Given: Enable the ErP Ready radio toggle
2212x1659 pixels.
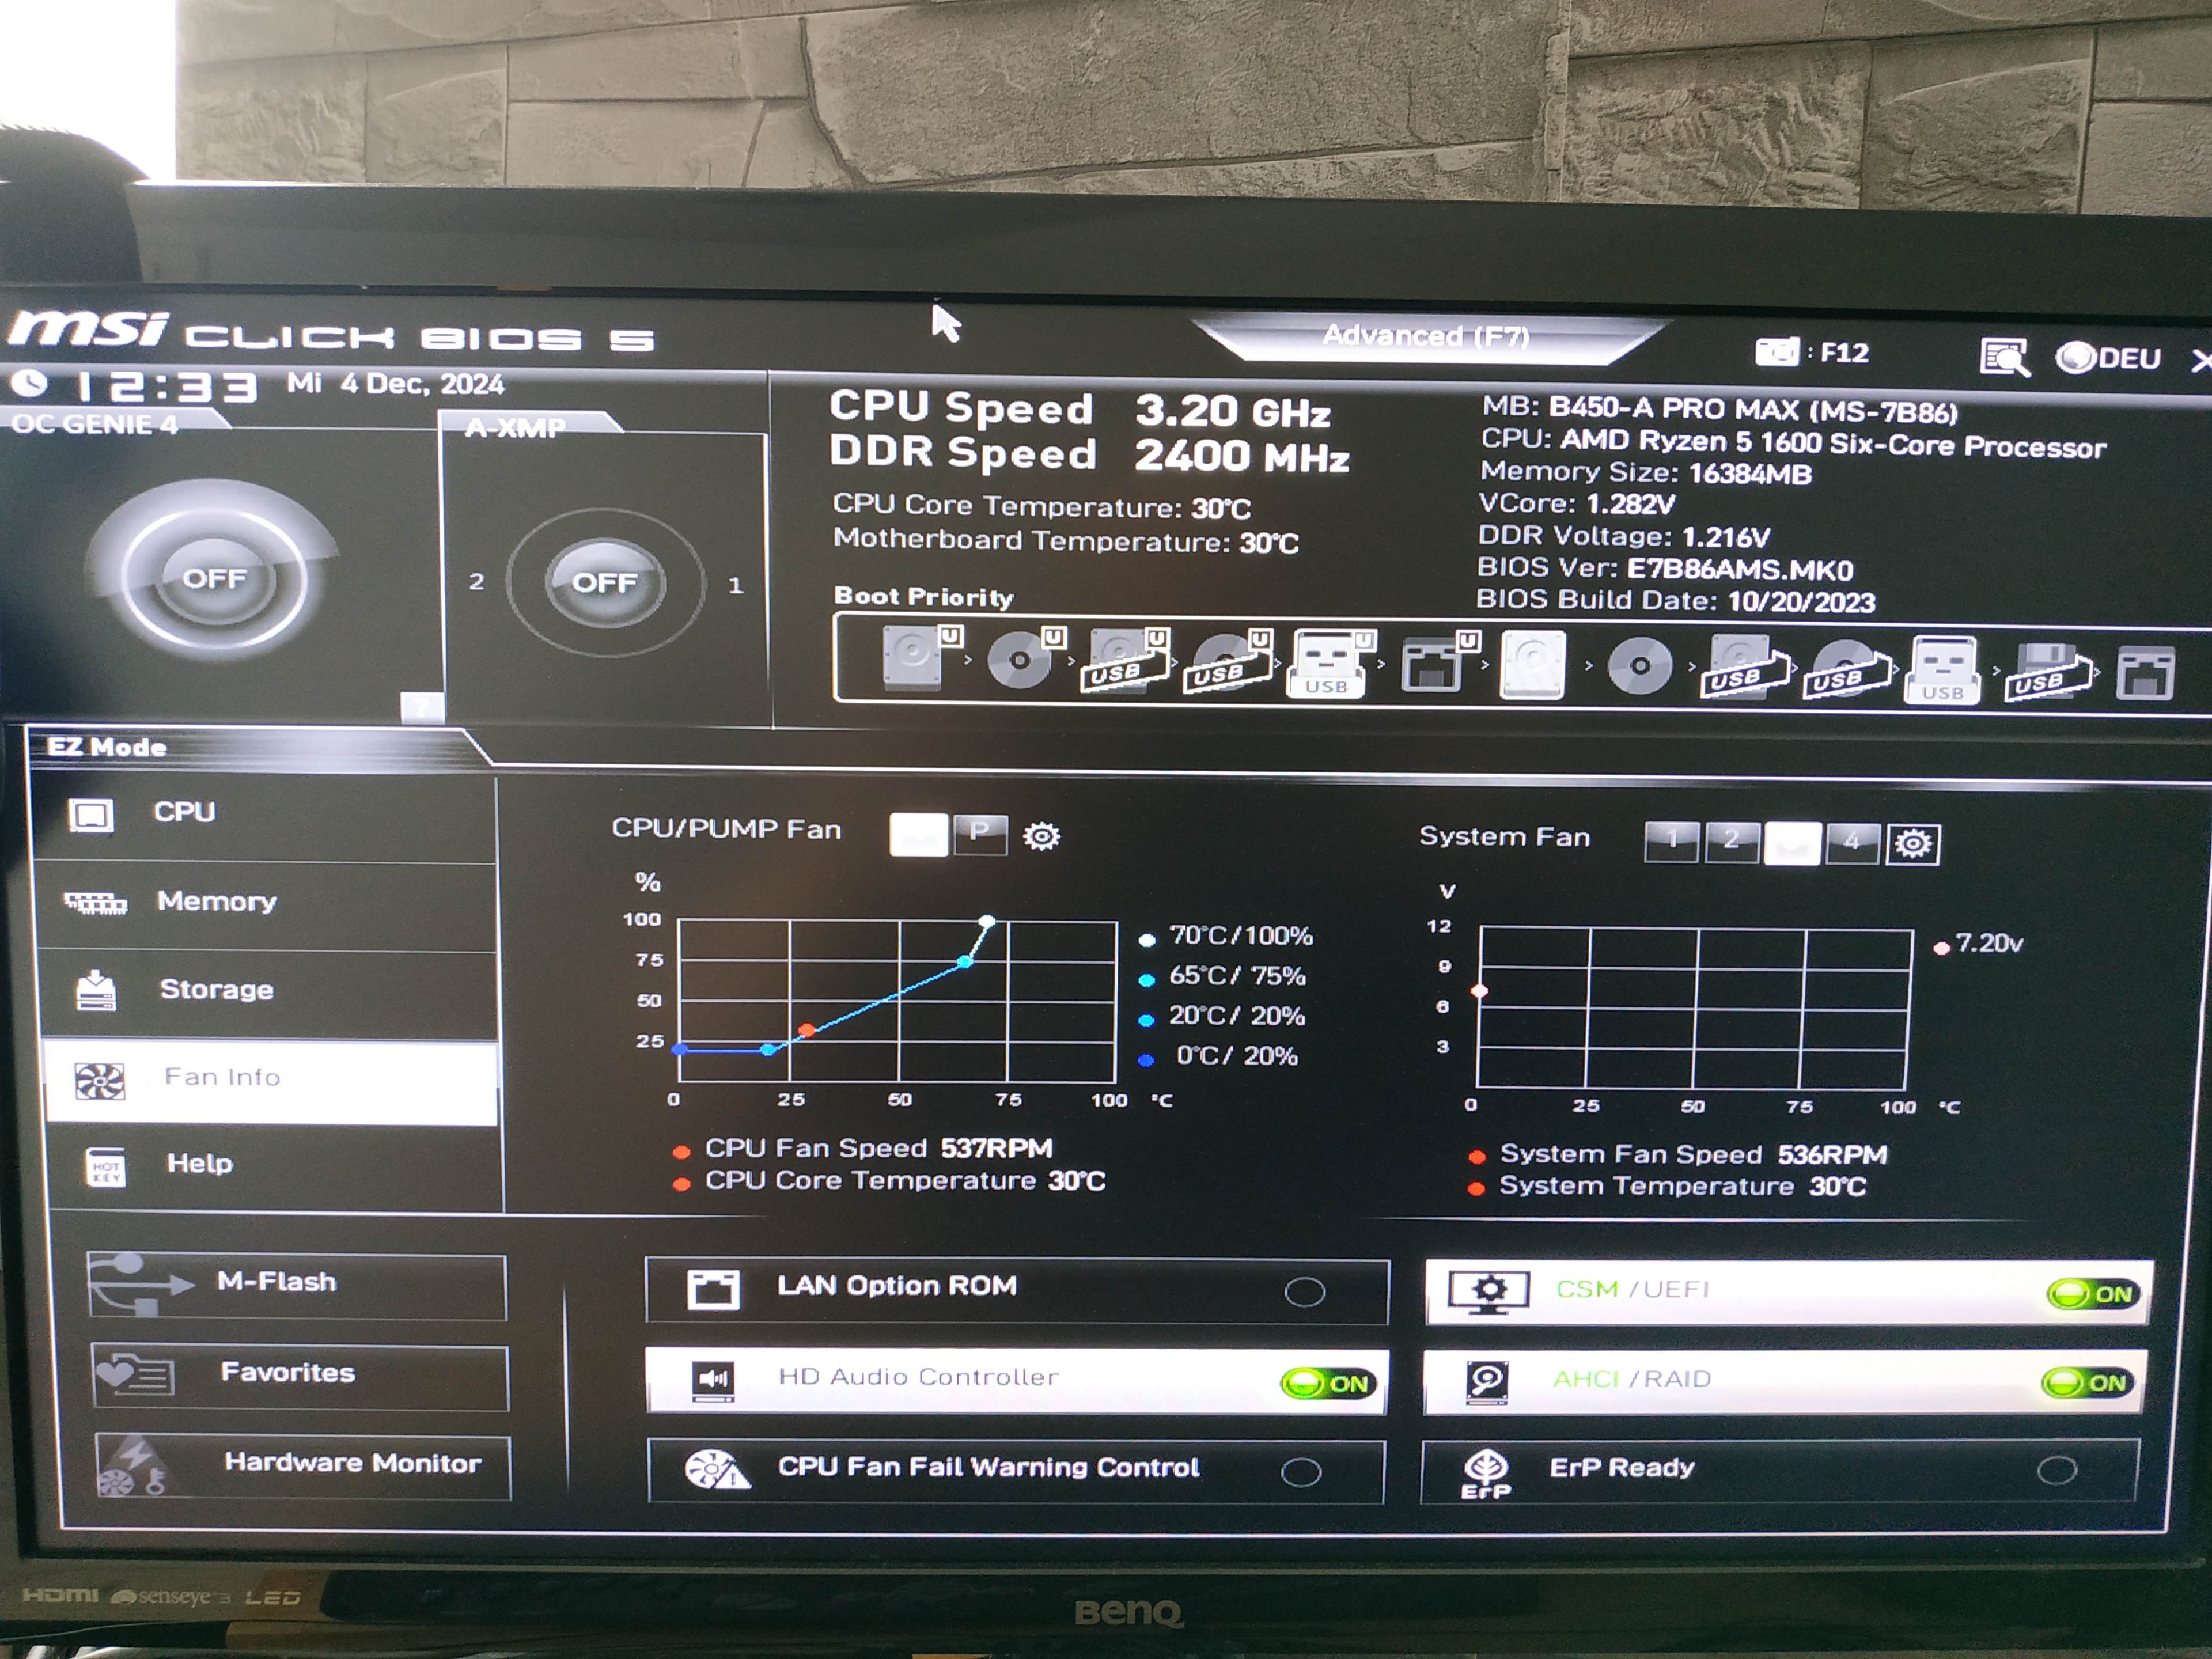Looking at the screenshot, I should 2057,1470.
